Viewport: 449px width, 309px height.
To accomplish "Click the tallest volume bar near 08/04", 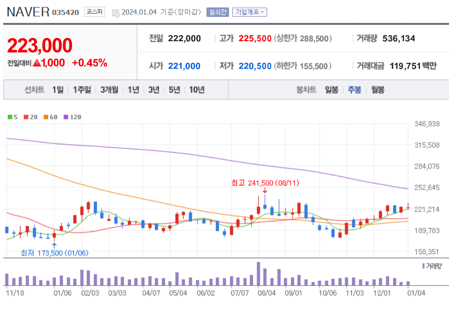I will pos(258,274).
